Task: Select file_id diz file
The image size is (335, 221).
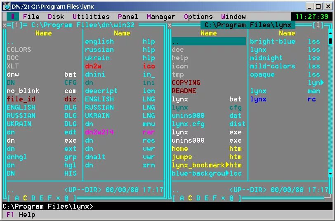Action: pyautogui.click(x=42, y=99)
